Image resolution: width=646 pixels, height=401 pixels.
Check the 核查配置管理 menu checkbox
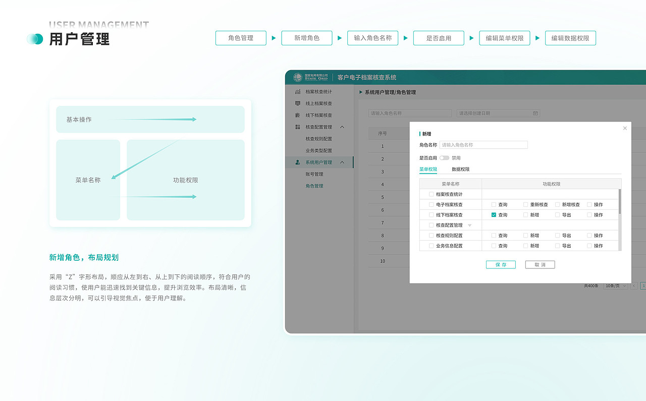tap(431, 225)
